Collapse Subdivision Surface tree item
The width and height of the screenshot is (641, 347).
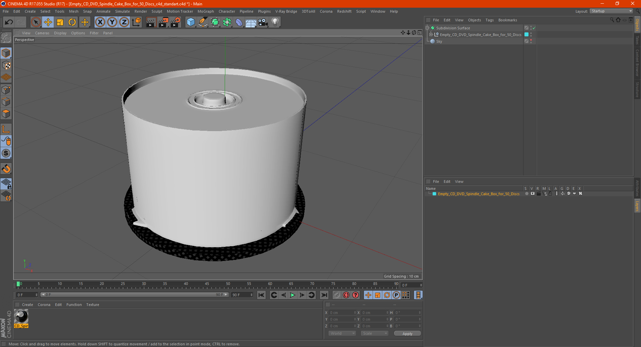pyautogui.click(x=427, y=28)
